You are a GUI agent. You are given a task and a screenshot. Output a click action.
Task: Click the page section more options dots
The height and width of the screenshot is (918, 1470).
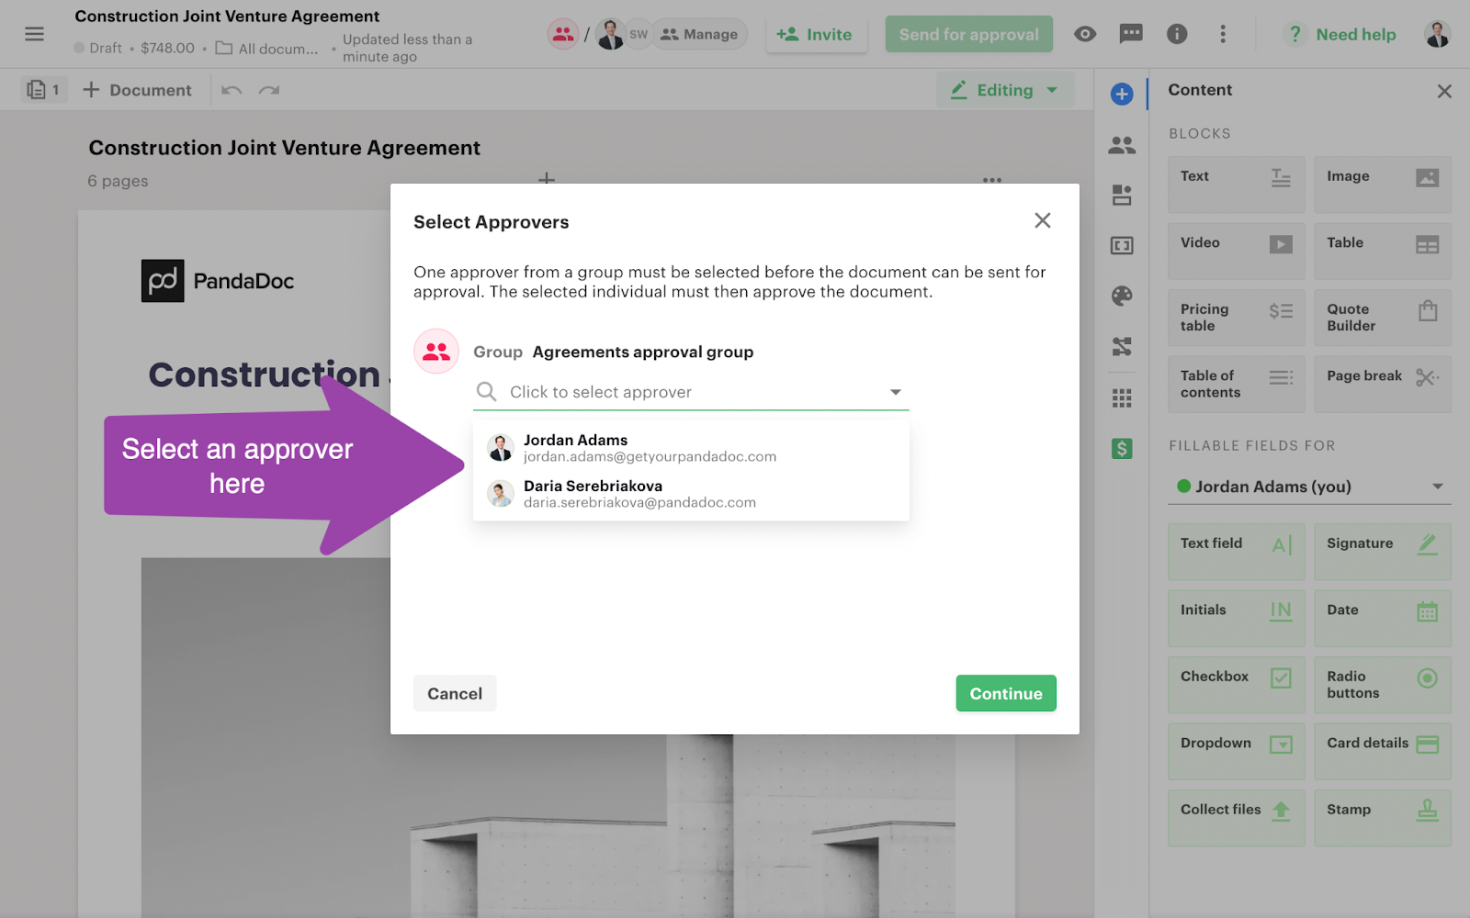point(991,180)
